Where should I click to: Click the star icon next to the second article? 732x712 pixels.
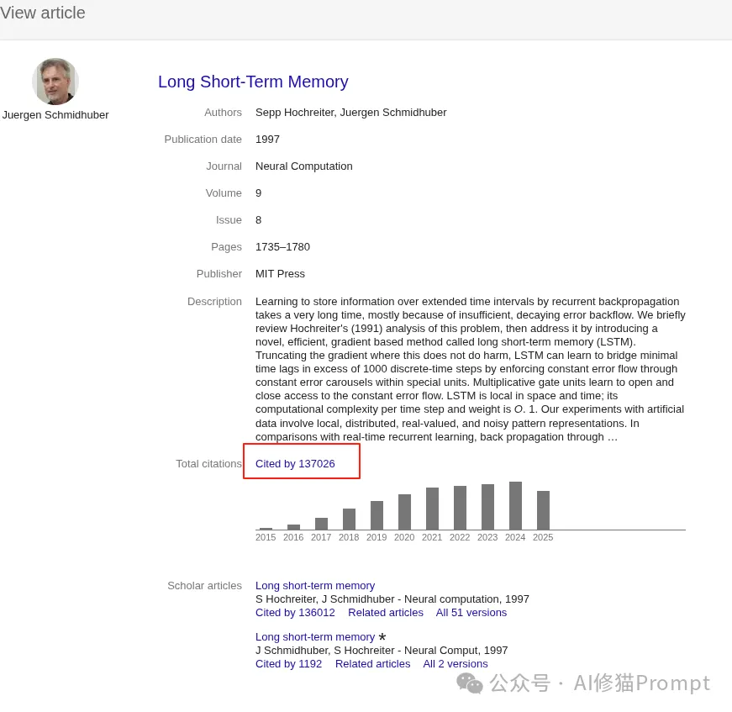pos(382,636)
